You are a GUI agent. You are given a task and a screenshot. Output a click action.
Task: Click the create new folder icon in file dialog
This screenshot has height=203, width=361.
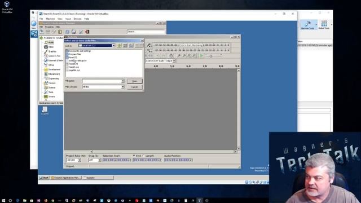(x=125, y=46)
